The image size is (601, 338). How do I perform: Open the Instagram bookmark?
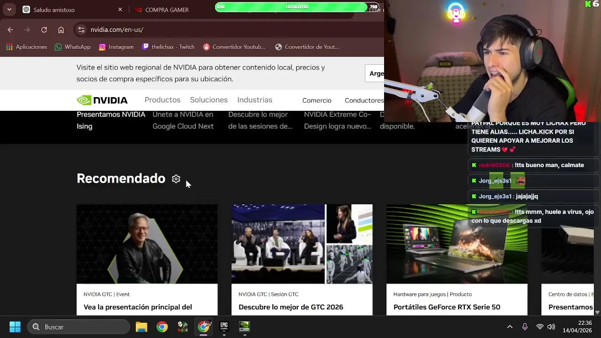116,47
